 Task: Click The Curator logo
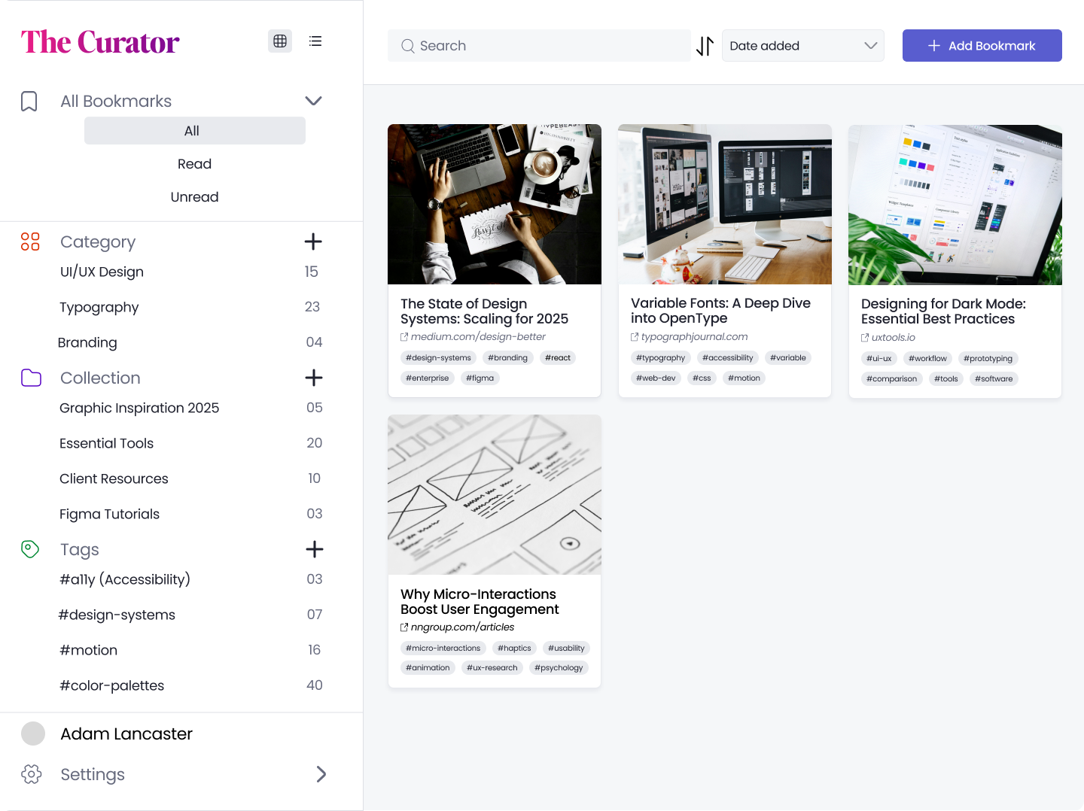[x=100, y=42]
